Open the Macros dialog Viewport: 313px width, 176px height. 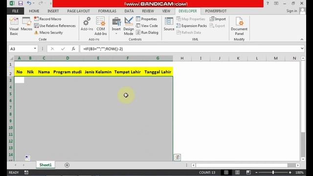26,24
